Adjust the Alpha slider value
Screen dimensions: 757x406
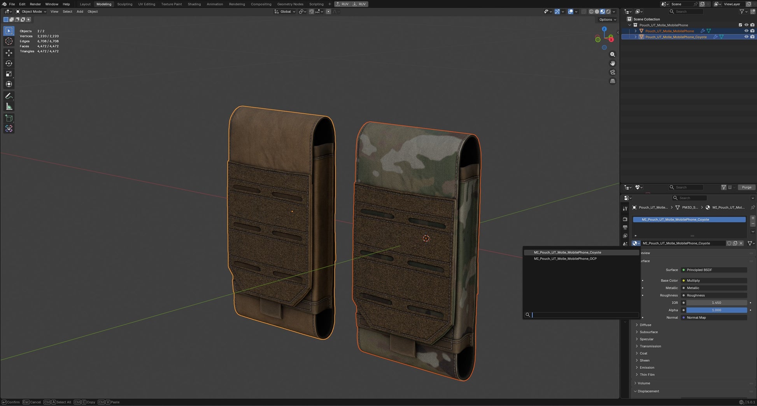[716, 310]
